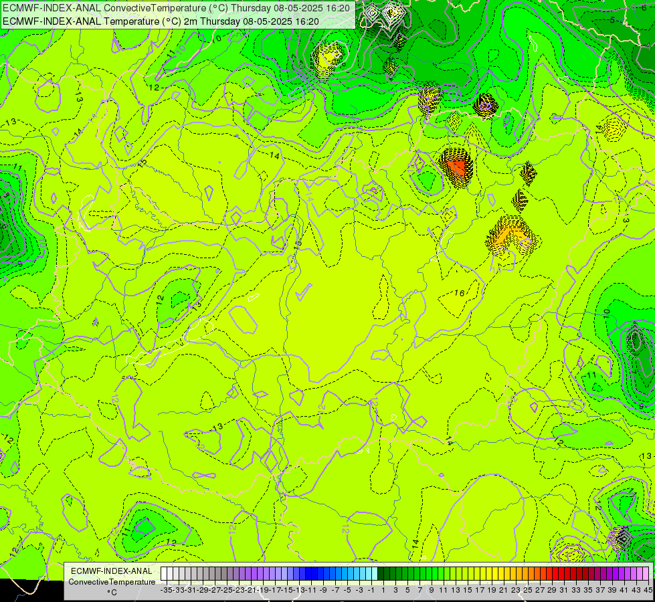
Task: Click the 37 tick label on the legend scale
Action: 600,591
